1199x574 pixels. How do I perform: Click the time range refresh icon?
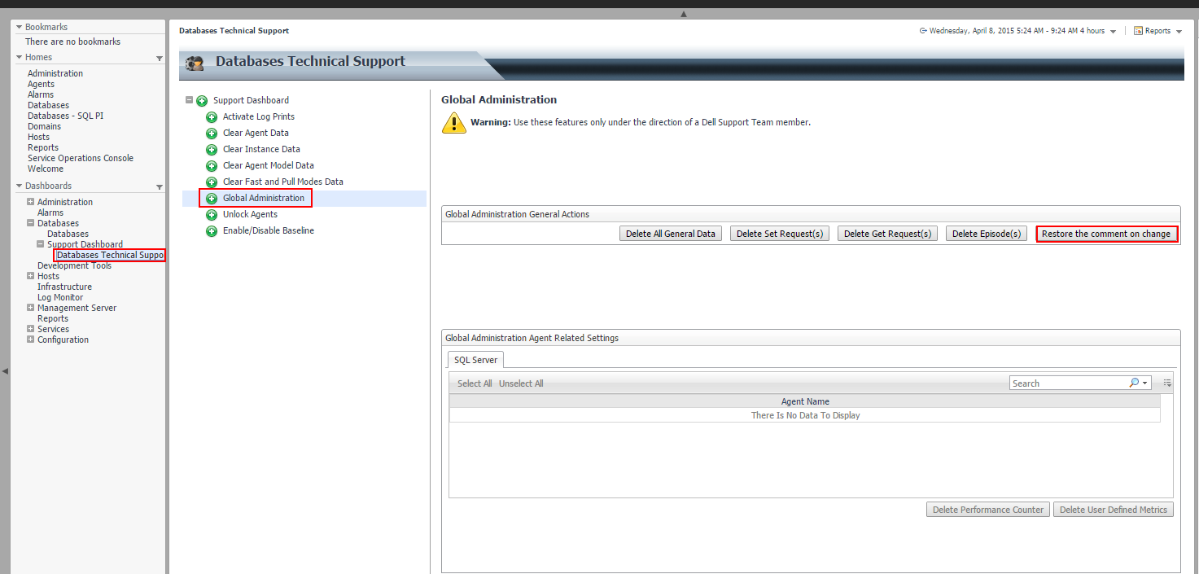[923, 31]
